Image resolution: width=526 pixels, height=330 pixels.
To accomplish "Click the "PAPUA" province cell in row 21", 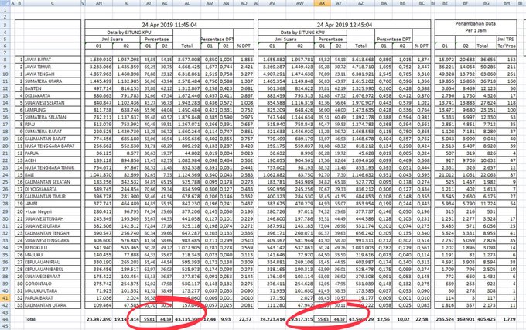I will 53,153.
